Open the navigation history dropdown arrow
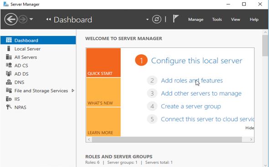This screenshot has width=269, height=167. click(x=31, y=19)
